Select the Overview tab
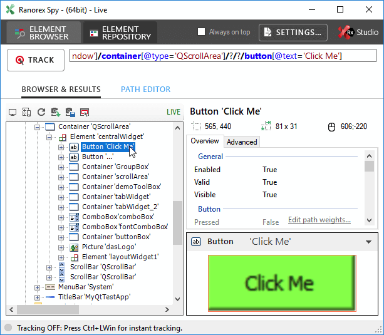 tap(205, 141)
